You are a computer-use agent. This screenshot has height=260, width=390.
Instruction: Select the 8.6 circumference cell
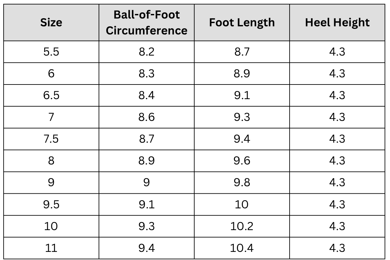tap(147, 117)
